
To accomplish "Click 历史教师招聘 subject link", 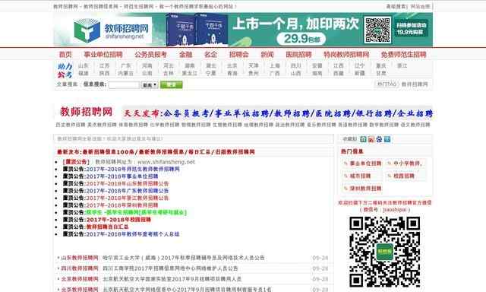I will tap(71, 125).
